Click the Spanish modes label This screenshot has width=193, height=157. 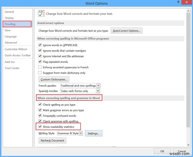pos(48,91)
